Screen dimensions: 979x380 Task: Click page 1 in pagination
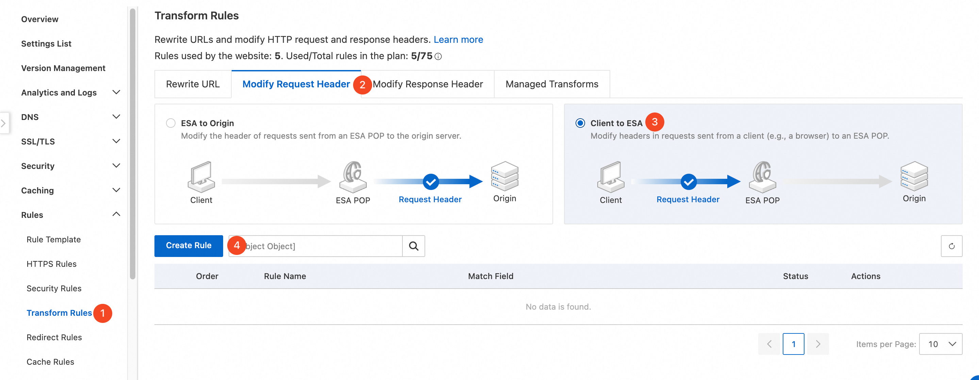click(794, 344)
